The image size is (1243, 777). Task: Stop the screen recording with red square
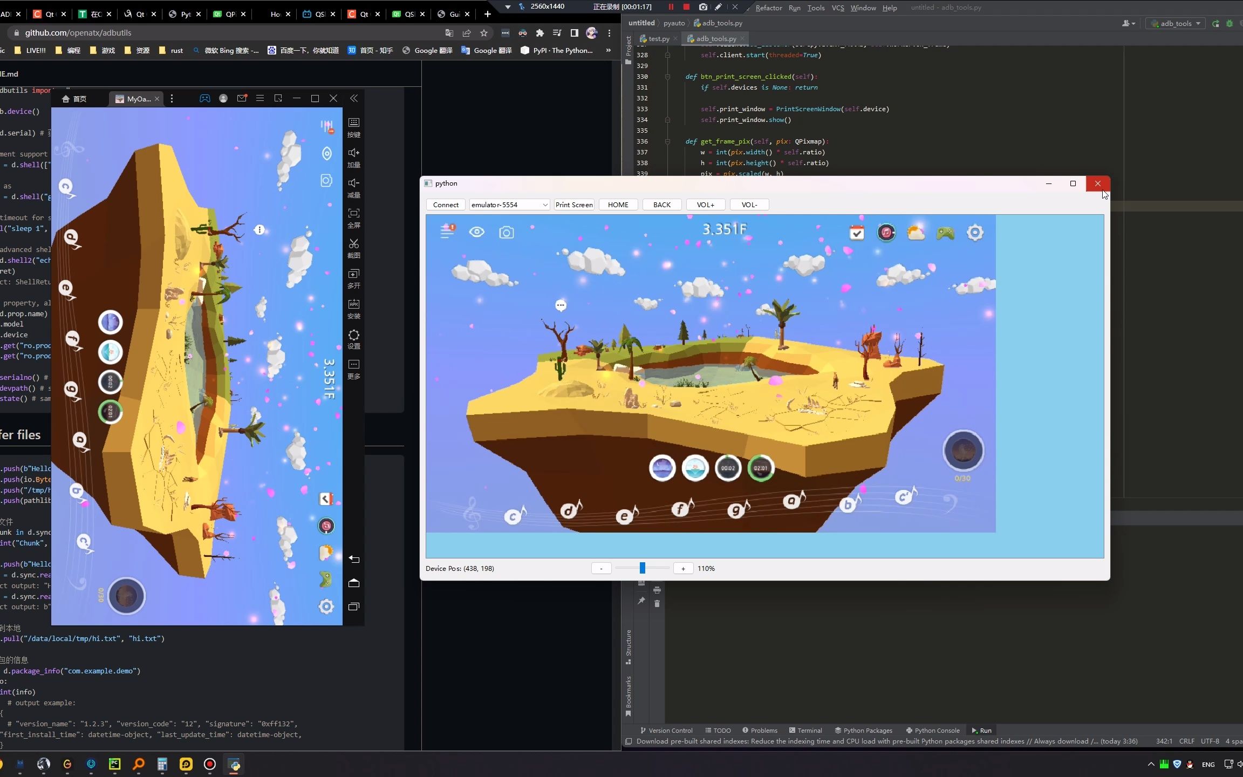click(x=686, y=7)
